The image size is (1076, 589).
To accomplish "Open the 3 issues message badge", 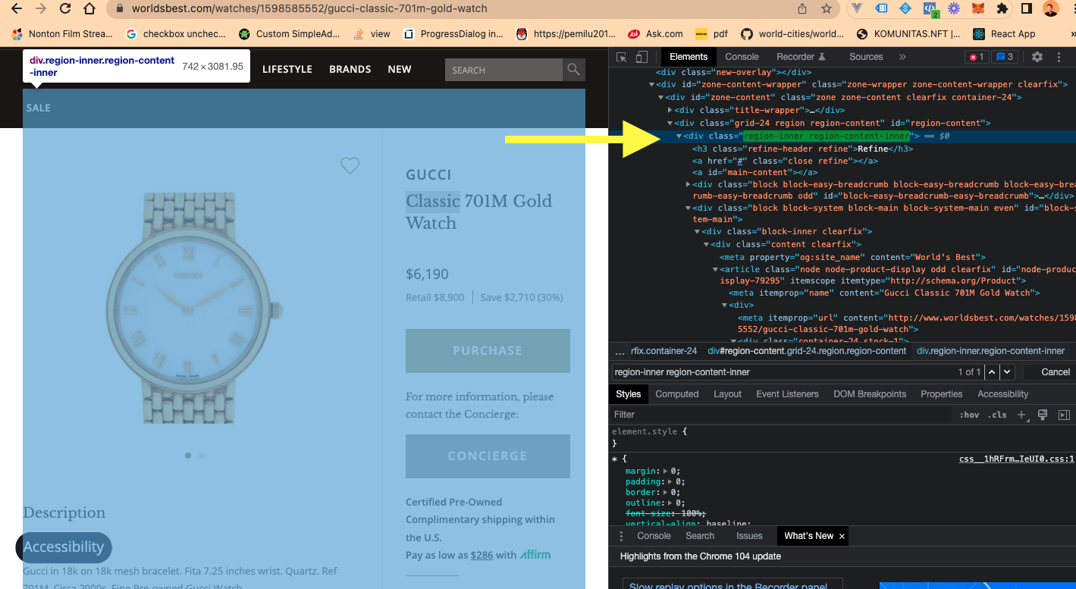I will 1005,57.
